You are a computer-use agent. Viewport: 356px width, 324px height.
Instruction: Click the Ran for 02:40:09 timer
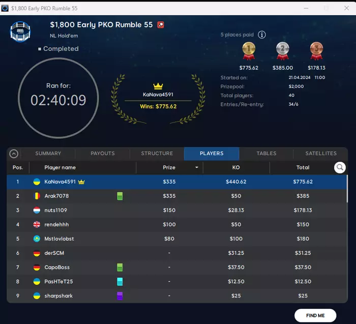click(x=58, y=98)
